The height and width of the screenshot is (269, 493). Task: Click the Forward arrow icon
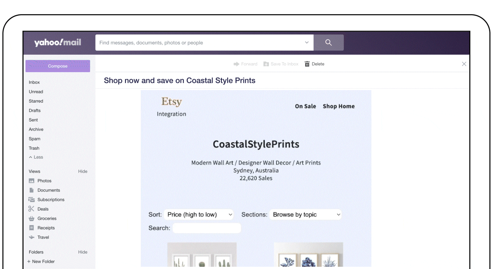tap(237, 64)
